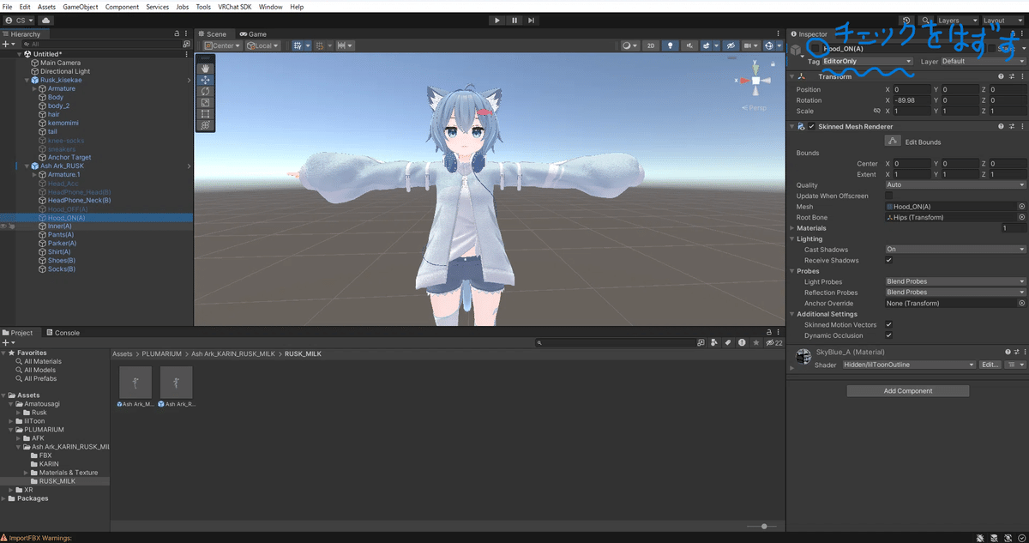The height and width of the screenshot is (543, 1029).
Task: Toggle scene audio icon
Action: [688, 45]
